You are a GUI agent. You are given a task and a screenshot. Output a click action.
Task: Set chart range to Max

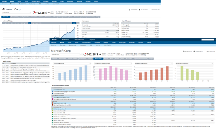pos(36,23)
